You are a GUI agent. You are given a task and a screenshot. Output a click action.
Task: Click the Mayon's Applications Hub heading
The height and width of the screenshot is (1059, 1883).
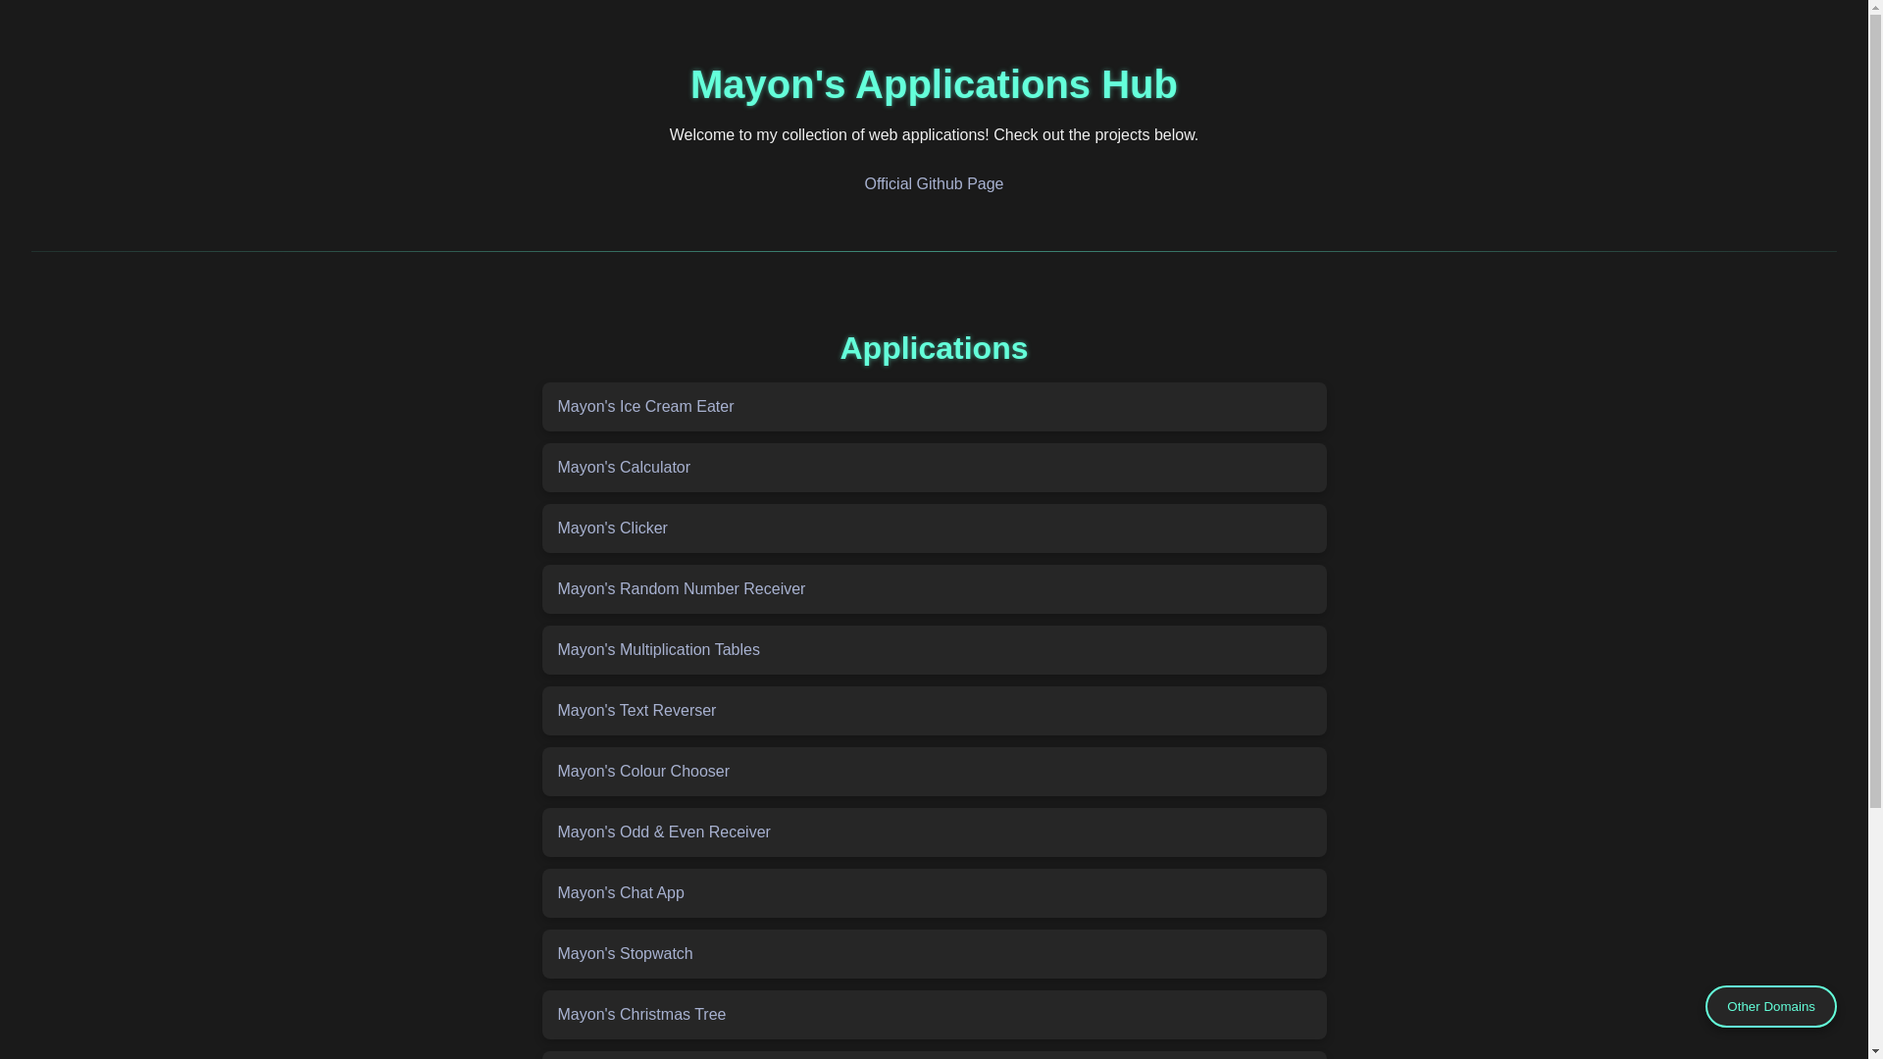(934, 84)
